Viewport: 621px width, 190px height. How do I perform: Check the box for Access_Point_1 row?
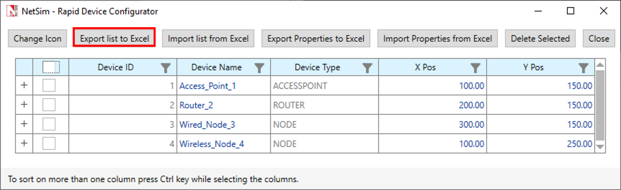49,86
